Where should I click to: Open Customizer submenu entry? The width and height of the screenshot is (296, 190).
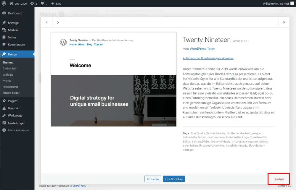pos(10,69)
